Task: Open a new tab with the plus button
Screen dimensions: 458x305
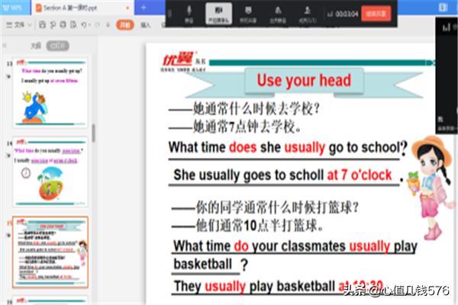Action: point(144,8)
